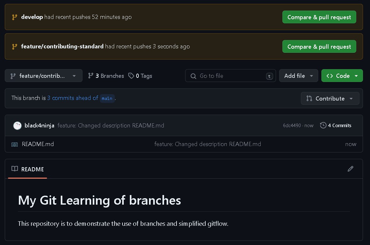The height and width of the screenshot is (245, 370).
Task: Click the My Git Learning of branches heading
Action: 99,200
